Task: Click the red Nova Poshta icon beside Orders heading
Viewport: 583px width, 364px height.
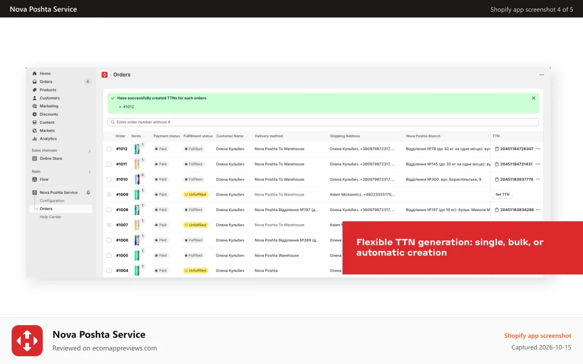Action: pyautogui.click(x=104, y=75)
